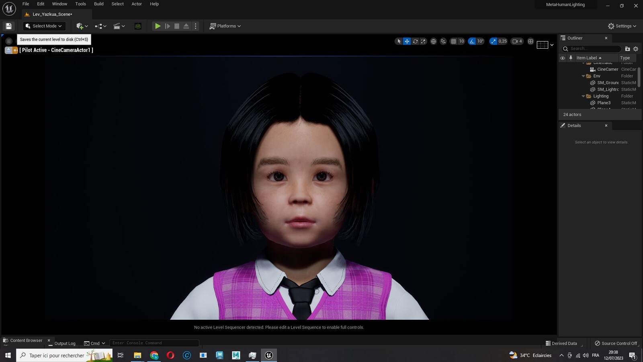Select the rotate tool in viewport toolbar
Viewport: 643px width, 362px height.
415,41
